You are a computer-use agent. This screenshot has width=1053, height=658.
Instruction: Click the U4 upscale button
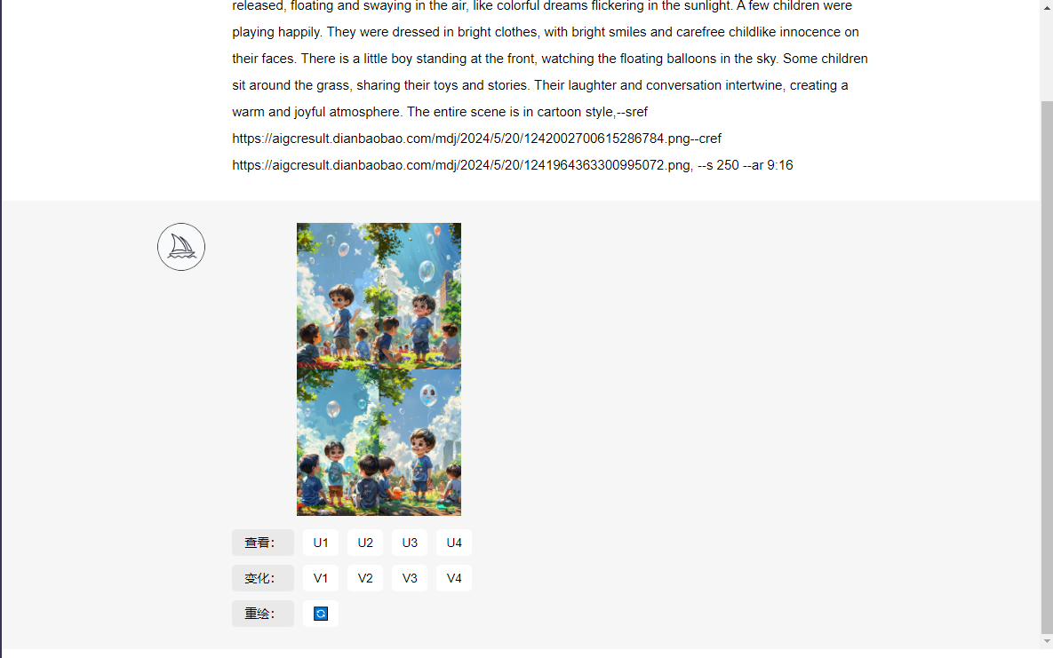click(x=454, y=543)
